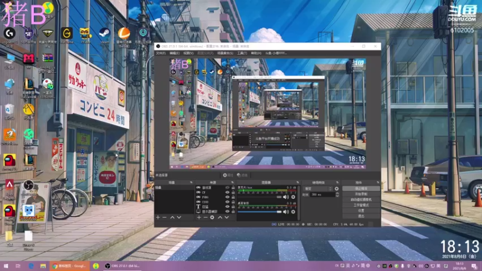Screen dimensions: 482x271
Task: Toggle lock on 显示器捕获 source
Action: pyautogui.click(x=233, y=211)
